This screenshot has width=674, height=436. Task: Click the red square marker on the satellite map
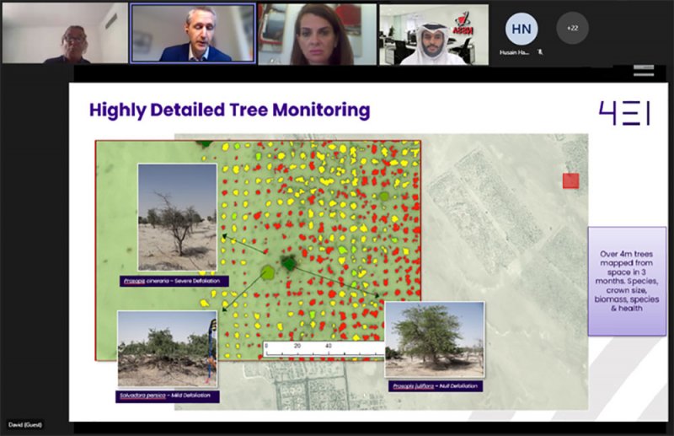pyautogui.click(x=571, y=180)
